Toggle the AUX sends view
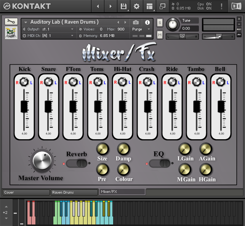 coord(239,29)
